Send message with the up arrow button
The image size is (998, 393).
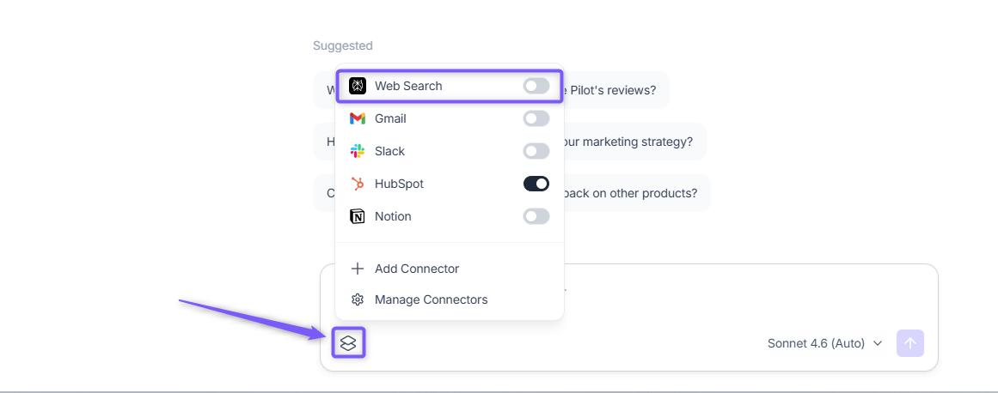click(x=910, y=343)
